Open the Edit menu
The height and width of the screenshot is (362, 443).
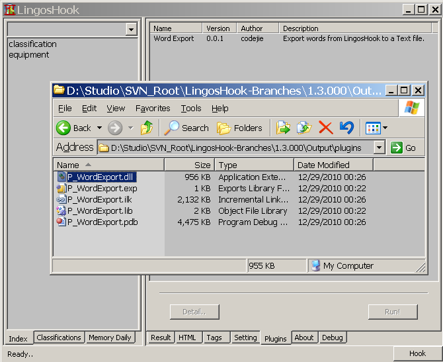point(89,109)
